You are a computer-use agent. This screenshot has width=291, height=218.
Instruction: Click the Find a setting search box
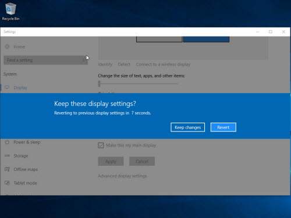tap(45, 60)
